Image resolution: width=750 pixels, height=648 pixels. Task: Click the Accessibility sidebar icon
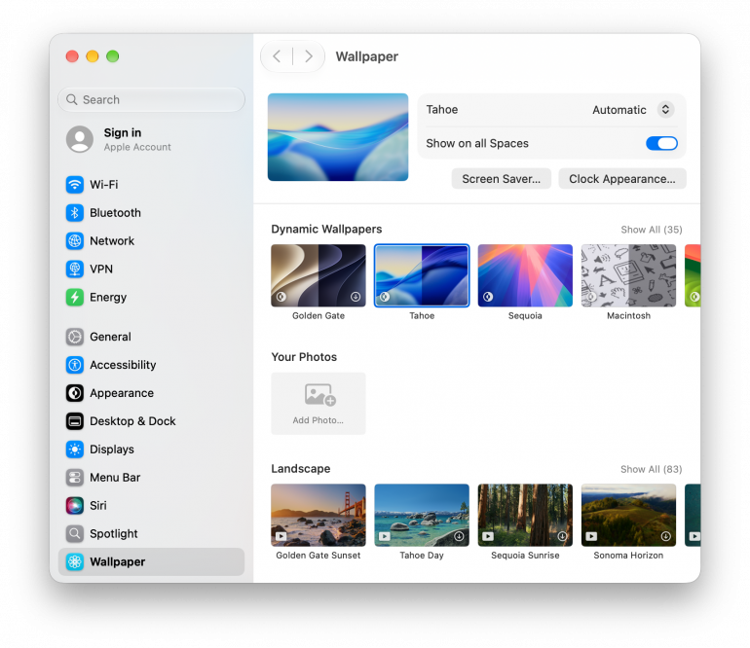pos(75,365)
